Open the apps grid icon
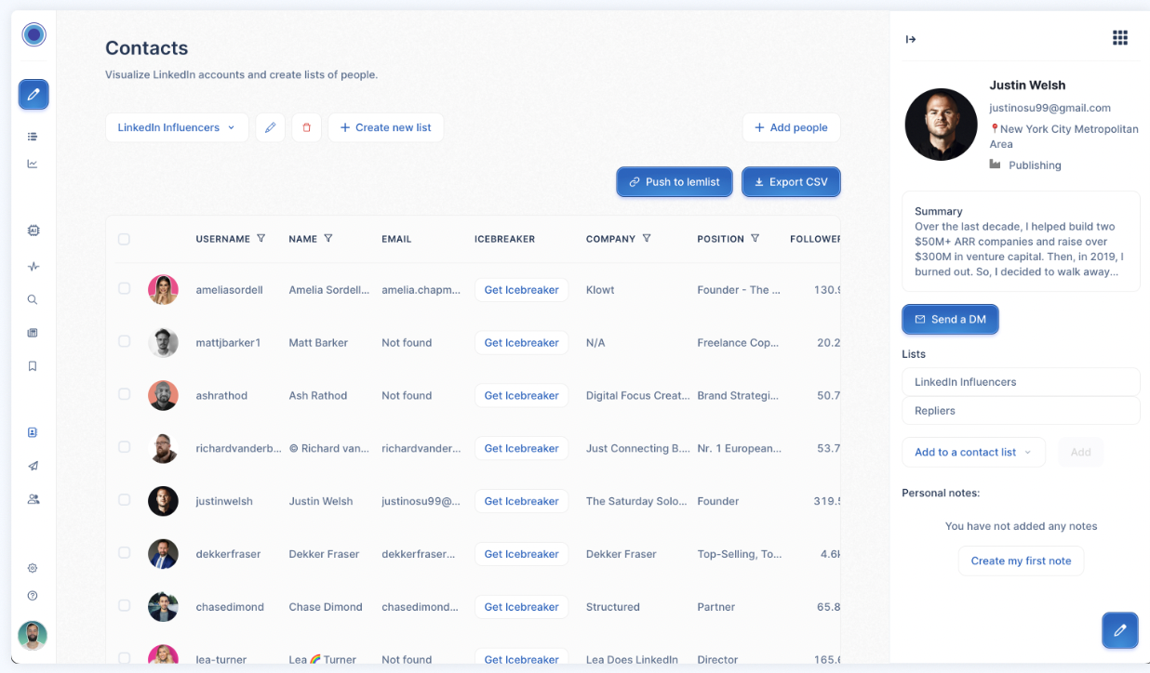Screen dimensions: 1150x673 pos(1120,37)
